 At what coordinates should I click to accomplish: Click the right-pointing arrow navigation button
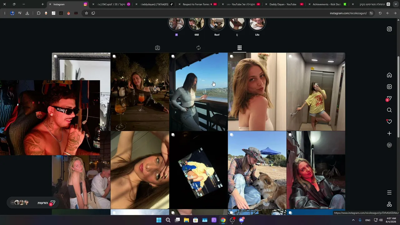(x=395, y=13)
